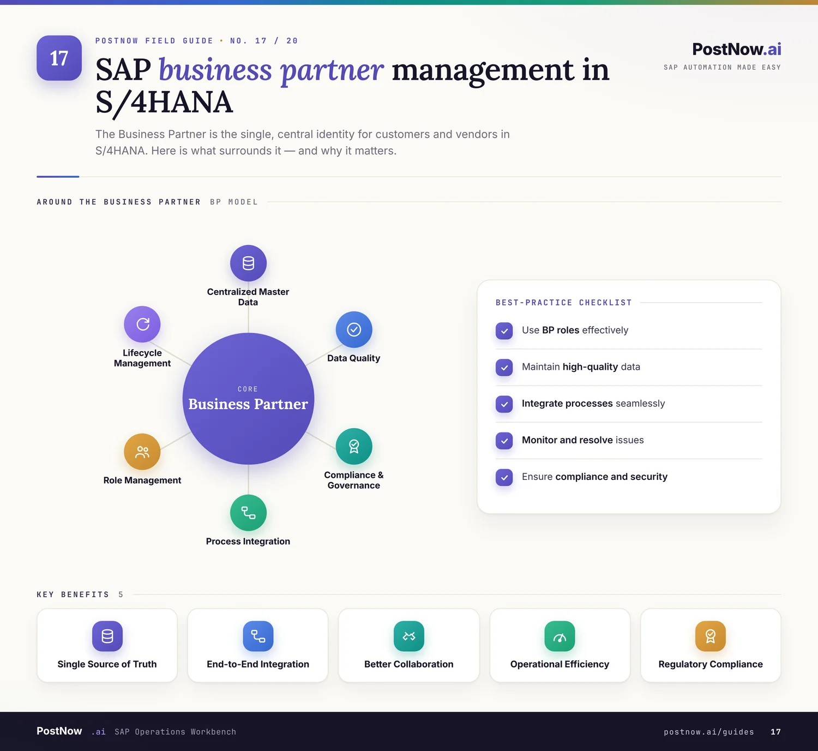
Task: Click the Monitor and resolve issues text
Action: [x=582, y=440]
